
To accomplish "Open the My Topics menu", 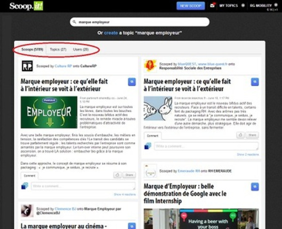I will click(x=232, y=6).
